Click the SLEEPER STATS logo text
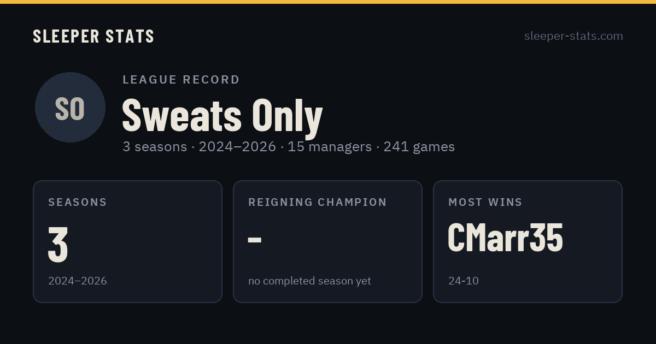 [x=93, y=36]
